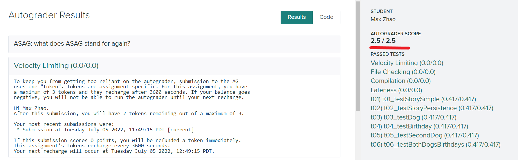The image size is (518, 160).
Task: Jump to t03_testDog test result
Action: pos(413,117)
